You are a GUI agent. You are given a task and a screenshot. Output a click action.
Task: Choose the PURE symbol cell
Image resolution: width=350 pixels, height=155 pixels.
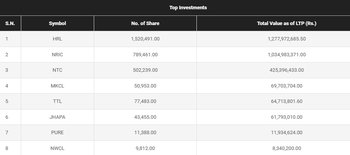tap(57, 133)
